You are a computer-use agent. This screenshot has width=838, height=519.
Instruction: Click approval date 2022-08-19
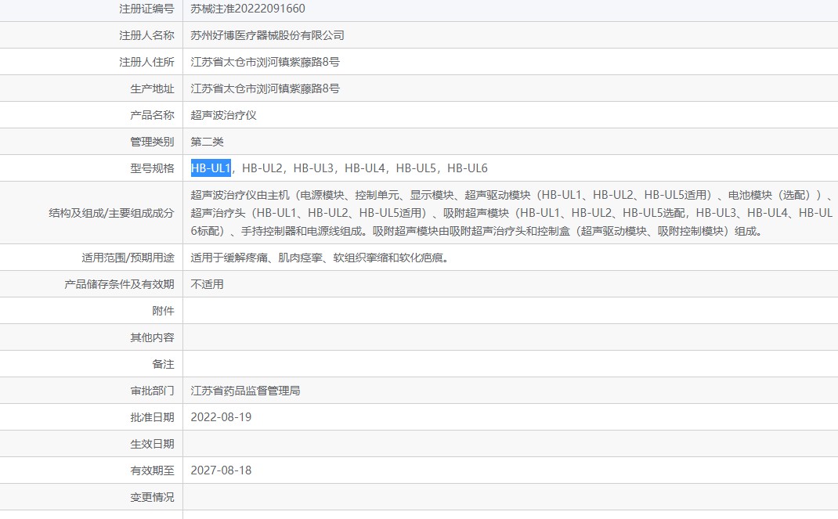(221, 417)
